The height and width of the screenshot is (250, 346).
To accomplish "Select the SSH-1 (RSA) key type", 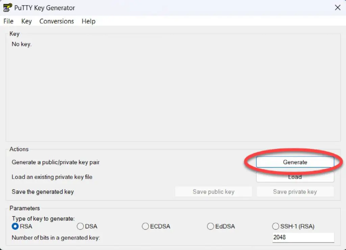I will 276,226.
